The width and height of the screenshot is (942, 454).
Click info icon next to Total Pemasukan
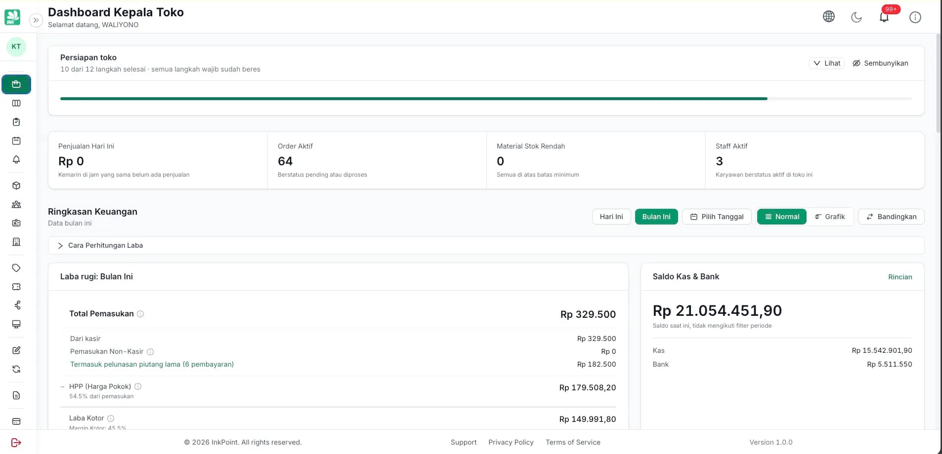(140, 314)
